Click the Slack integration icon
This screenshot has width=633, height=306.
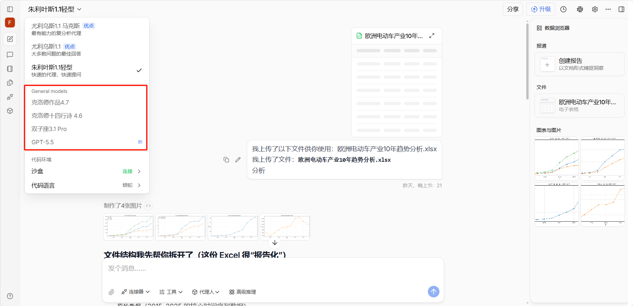point(580,9)
